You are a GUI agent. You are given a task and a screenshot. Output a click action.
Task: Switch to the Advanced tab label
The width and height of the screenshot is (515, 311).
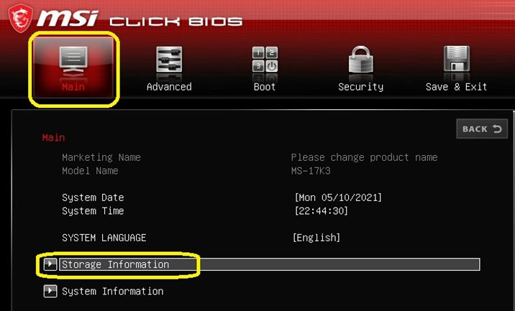click(x=169, y=87)
